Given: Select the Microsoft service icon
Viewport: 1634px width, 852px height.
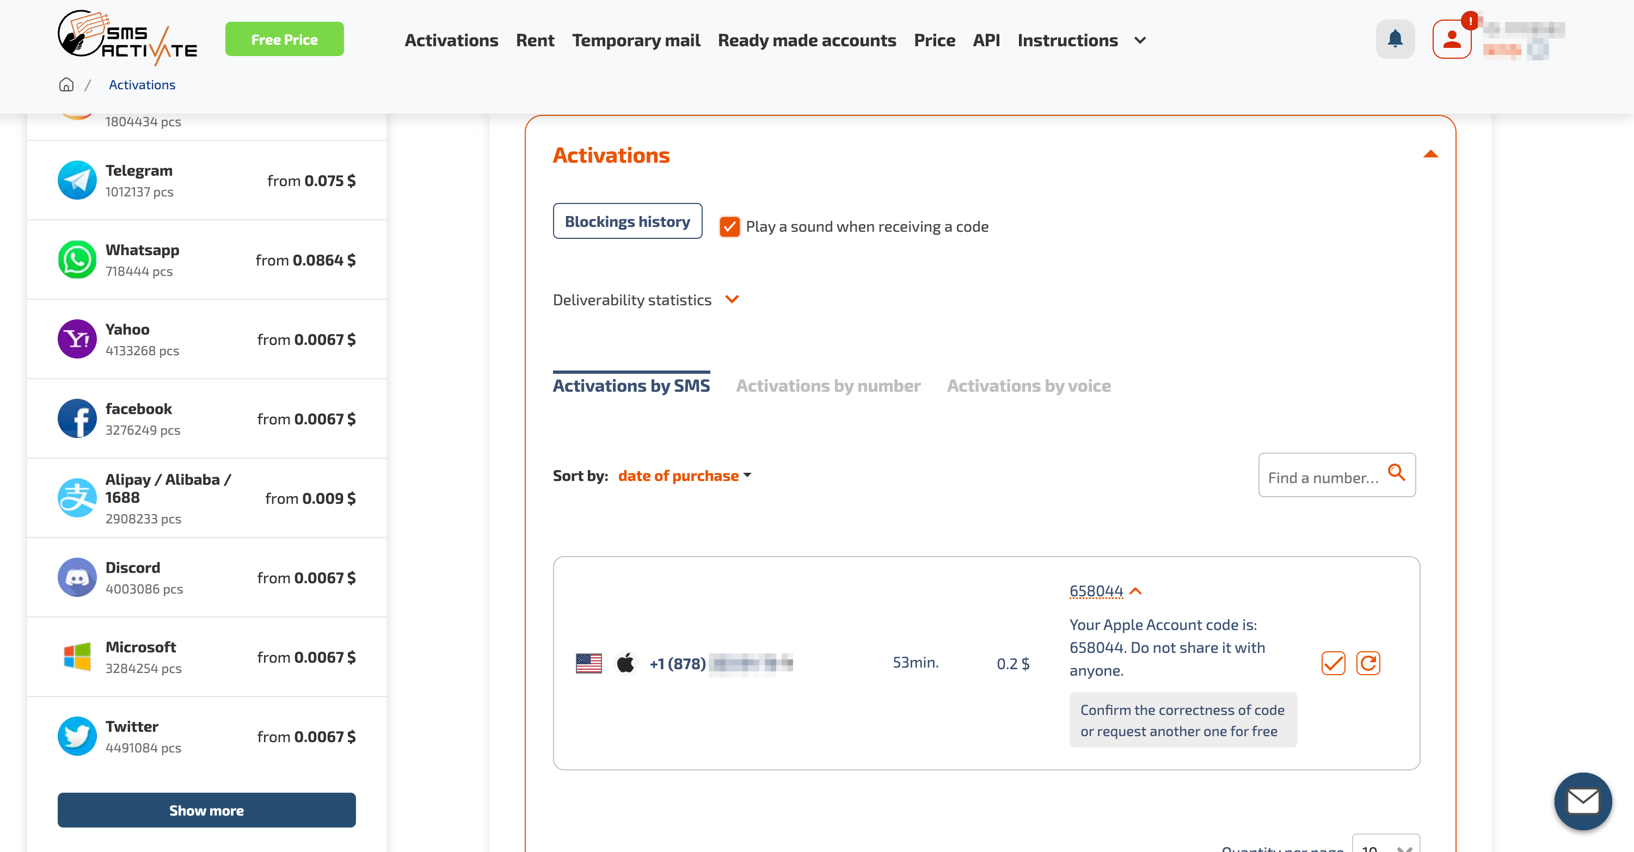Looking at the screenshot, I should 77,657.
